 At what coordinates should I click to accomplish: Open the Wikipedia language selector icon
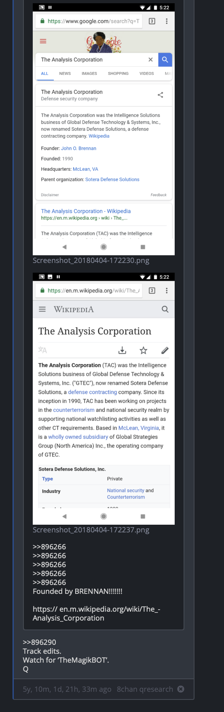click(42, 350)
